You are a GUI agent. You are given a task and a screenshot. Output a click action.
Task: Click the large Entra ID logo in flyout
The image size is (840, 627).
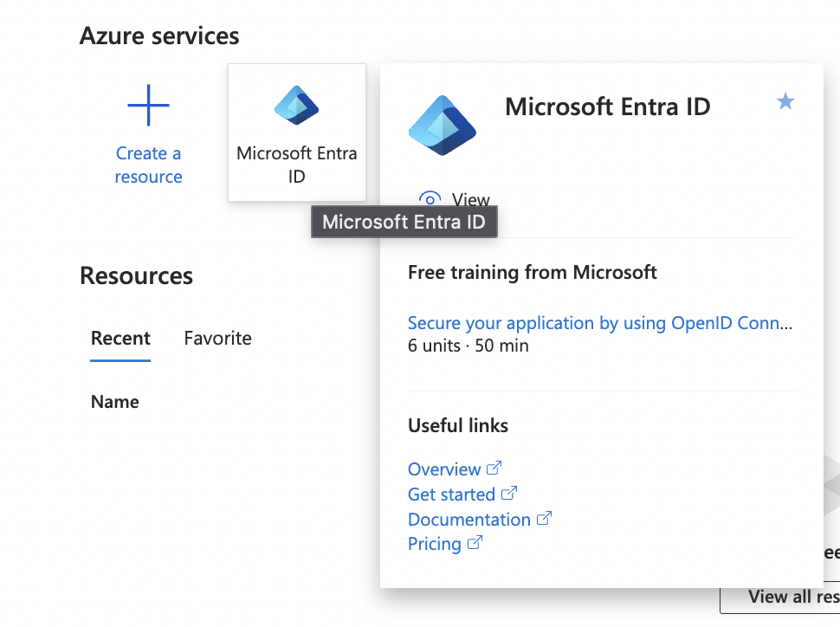click(442, 126)
